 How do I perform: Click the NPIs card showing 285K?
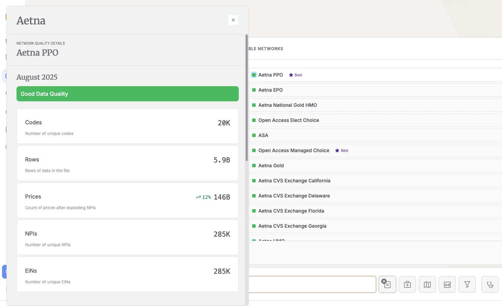click(x=128, y=237)
